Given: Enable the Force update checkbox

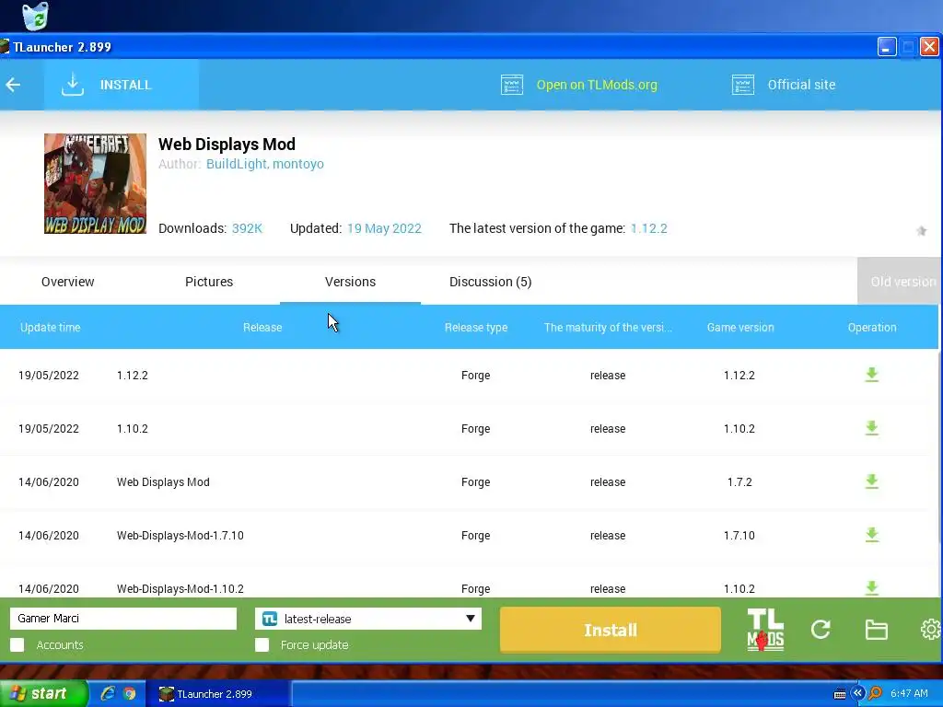Looking at the screenshot, I should (x=262, y=645).
